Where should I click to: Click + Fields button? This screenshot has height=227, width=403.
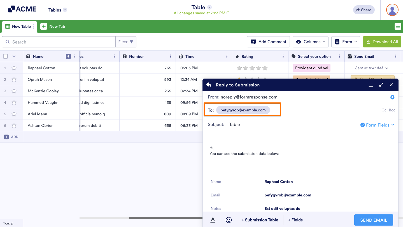point(295,220)
